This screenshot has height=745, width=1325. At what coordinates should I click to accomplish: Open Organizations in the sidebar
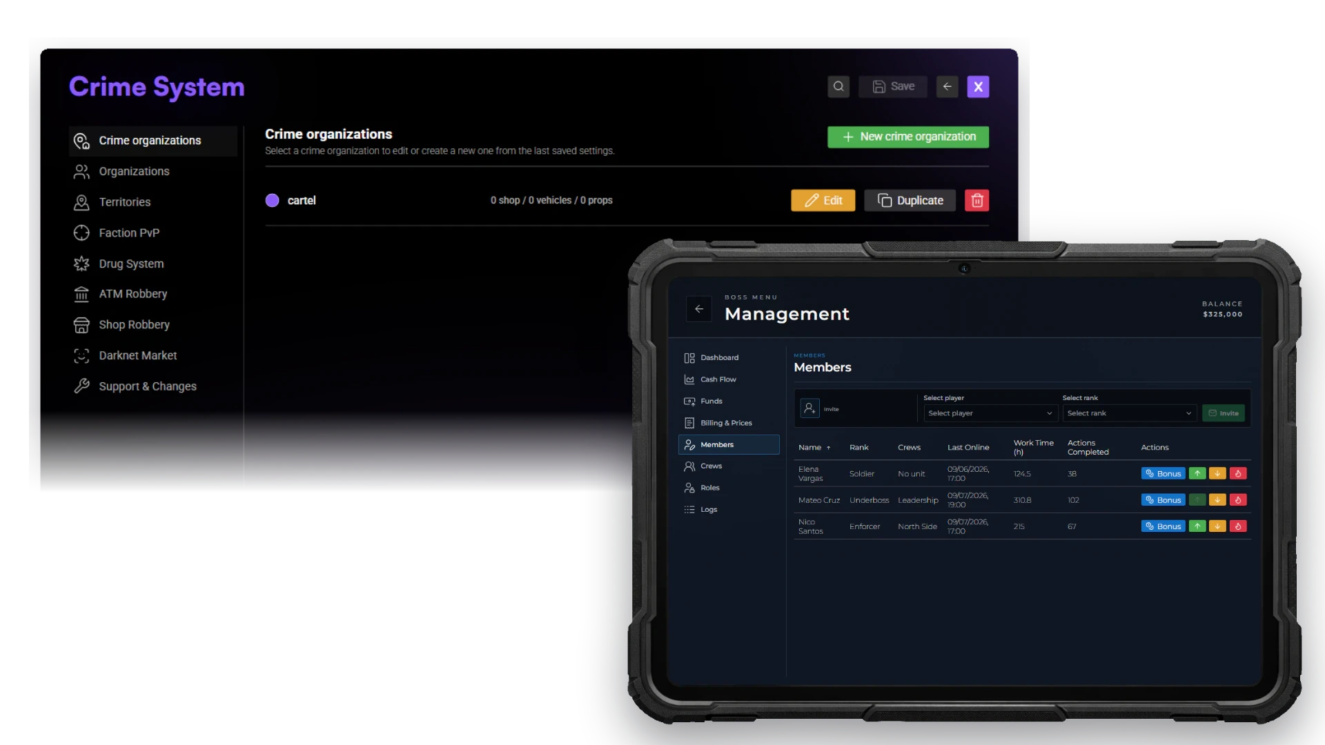pyautogui.click(x=153, y=172)
